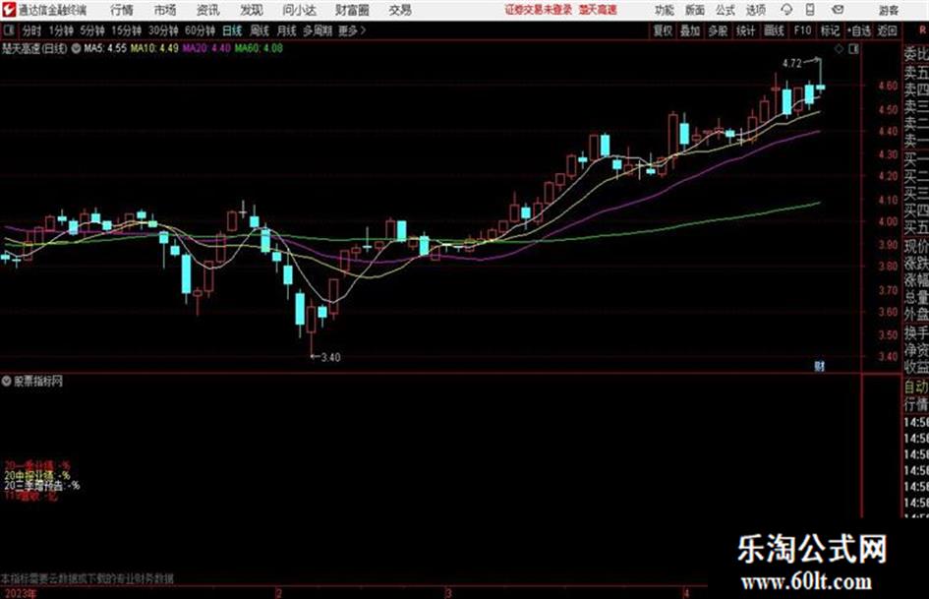929x599 pixels.
Task: Open the 交易 menu
Action: point(400,10)
